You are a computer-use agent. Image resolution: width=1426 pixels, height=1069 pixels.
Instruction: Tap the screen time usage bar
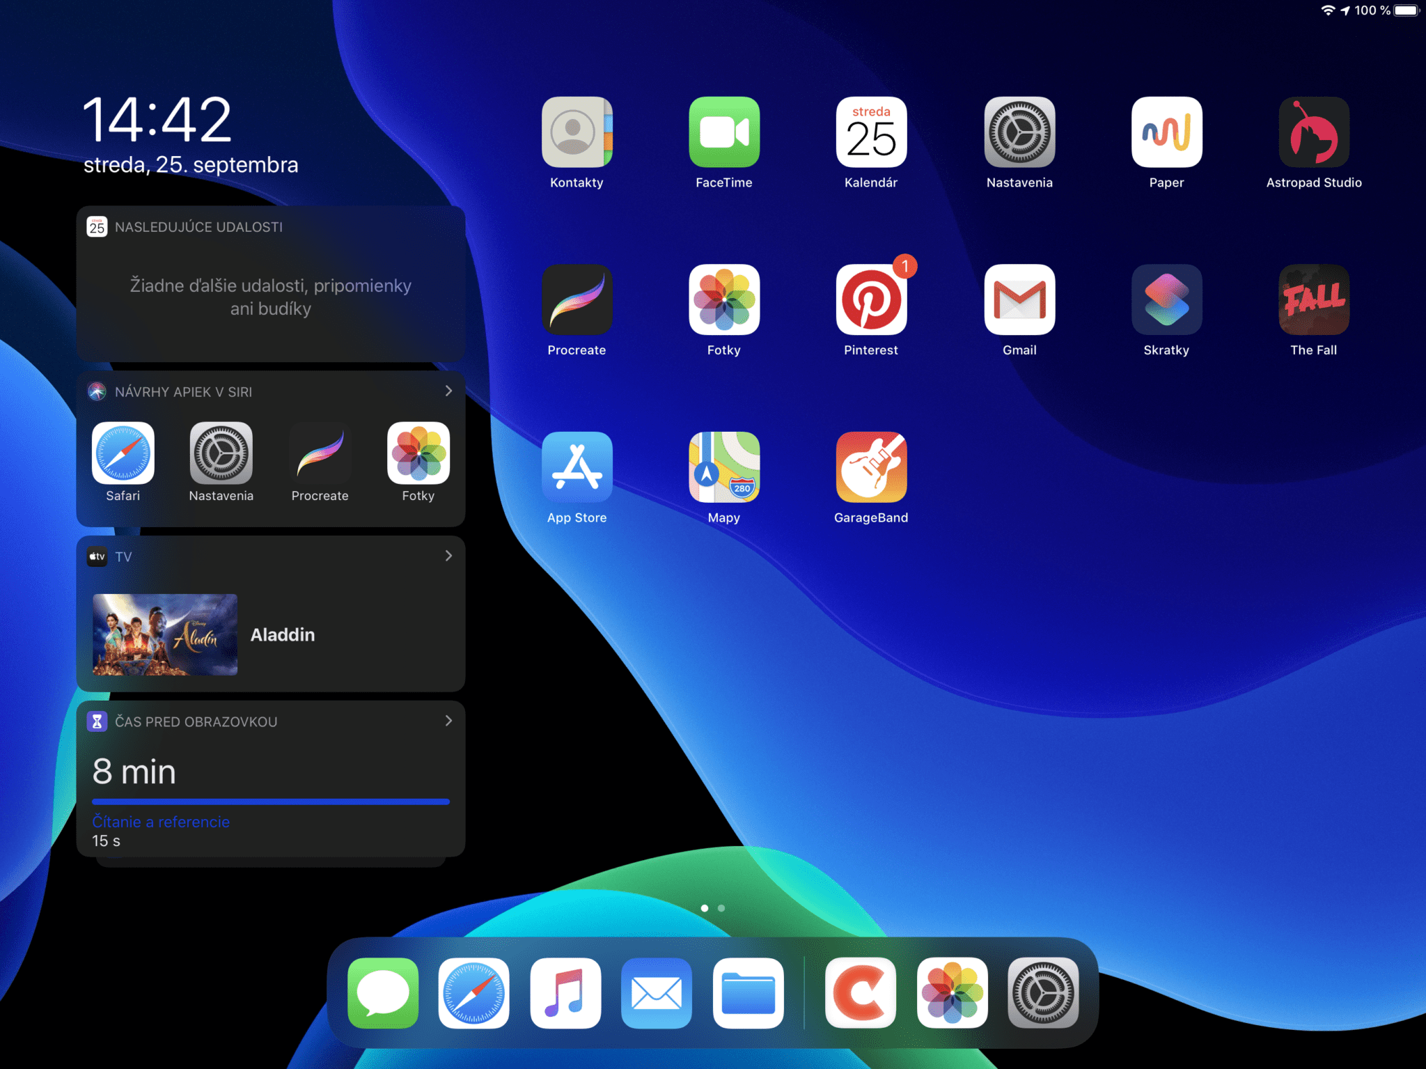(x=271, y=802)
